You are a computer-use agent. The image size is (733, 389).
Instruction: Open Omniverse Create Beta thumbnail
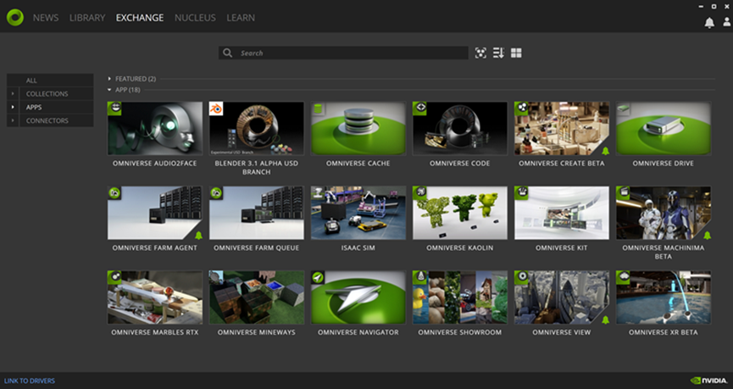click(x=562, y=129)
